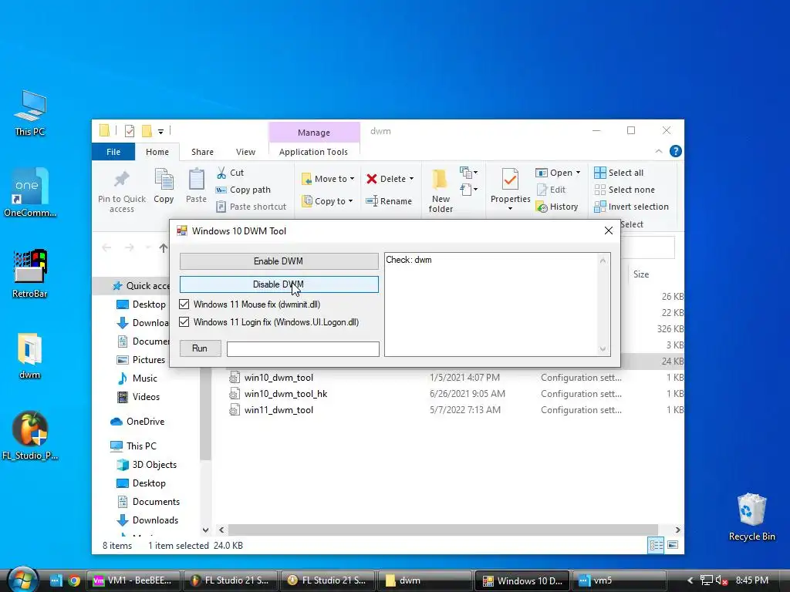790x592 pixels.
Task: Click the Size column header
Action: tap(641, 274)
